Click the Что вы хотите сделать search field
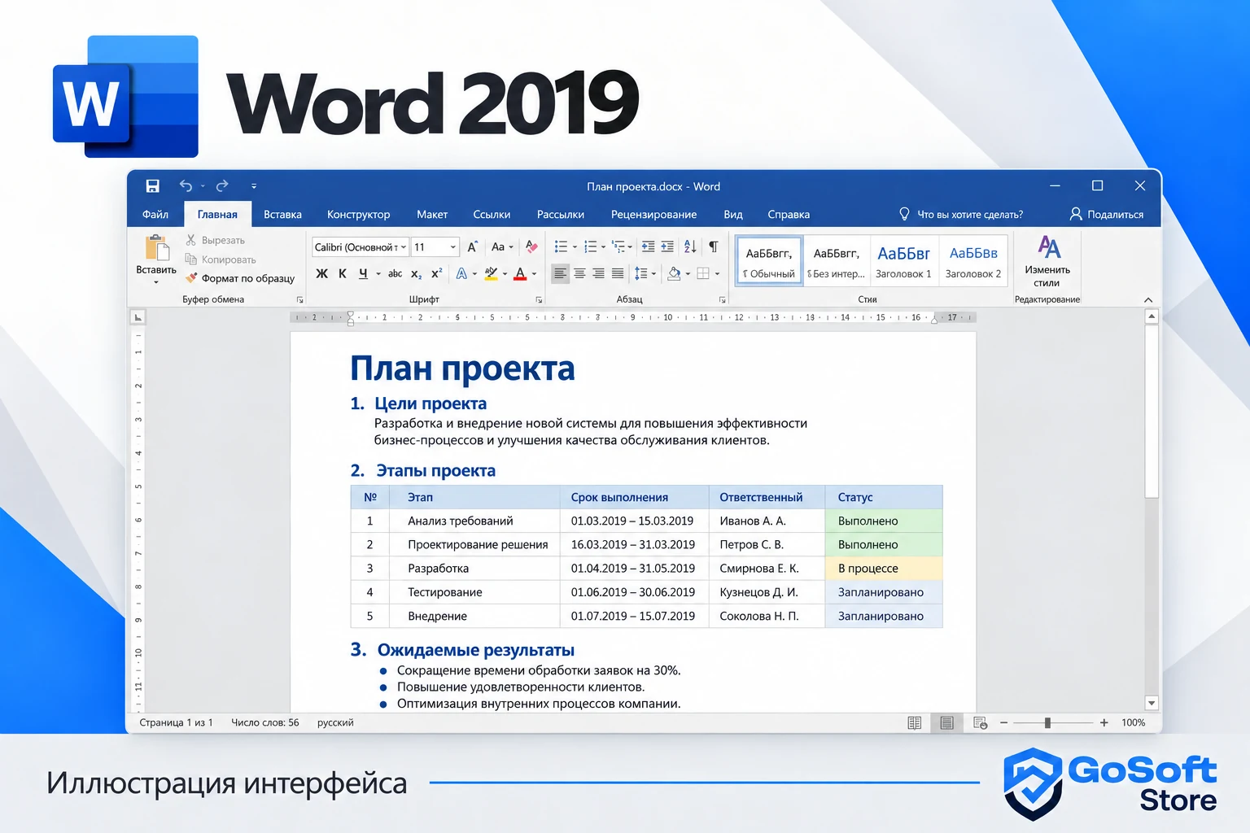 961,214
